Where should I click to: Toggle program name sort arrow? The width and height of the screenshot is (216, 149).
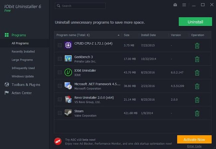pyautogui.click(x=119, y=35)
